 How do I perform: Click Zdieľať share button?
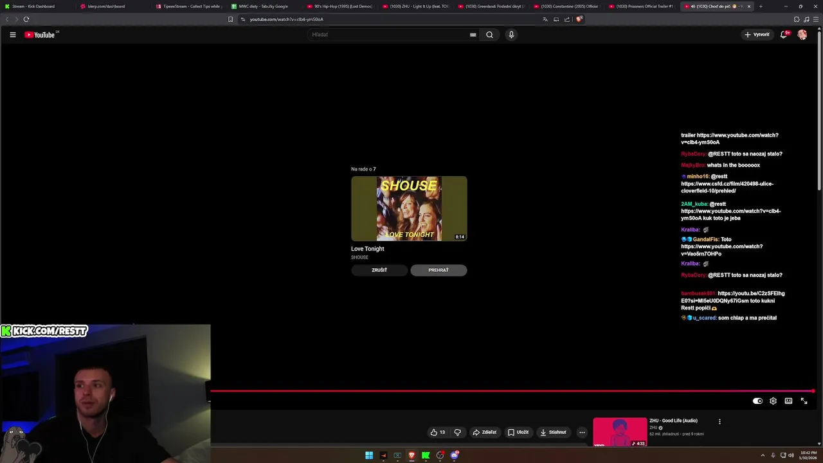[485, 432]
